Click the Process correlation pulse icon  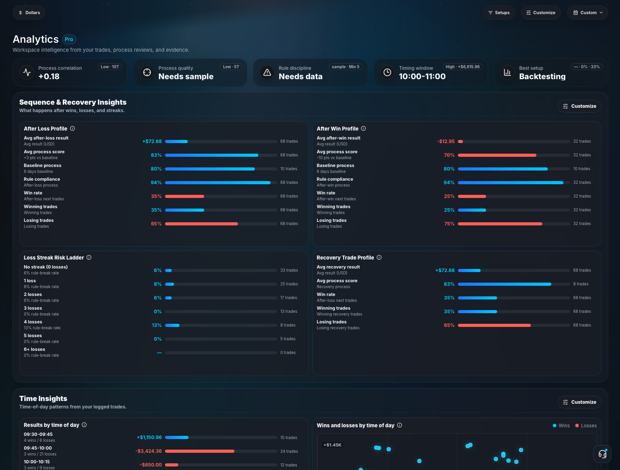coord(27,73)
